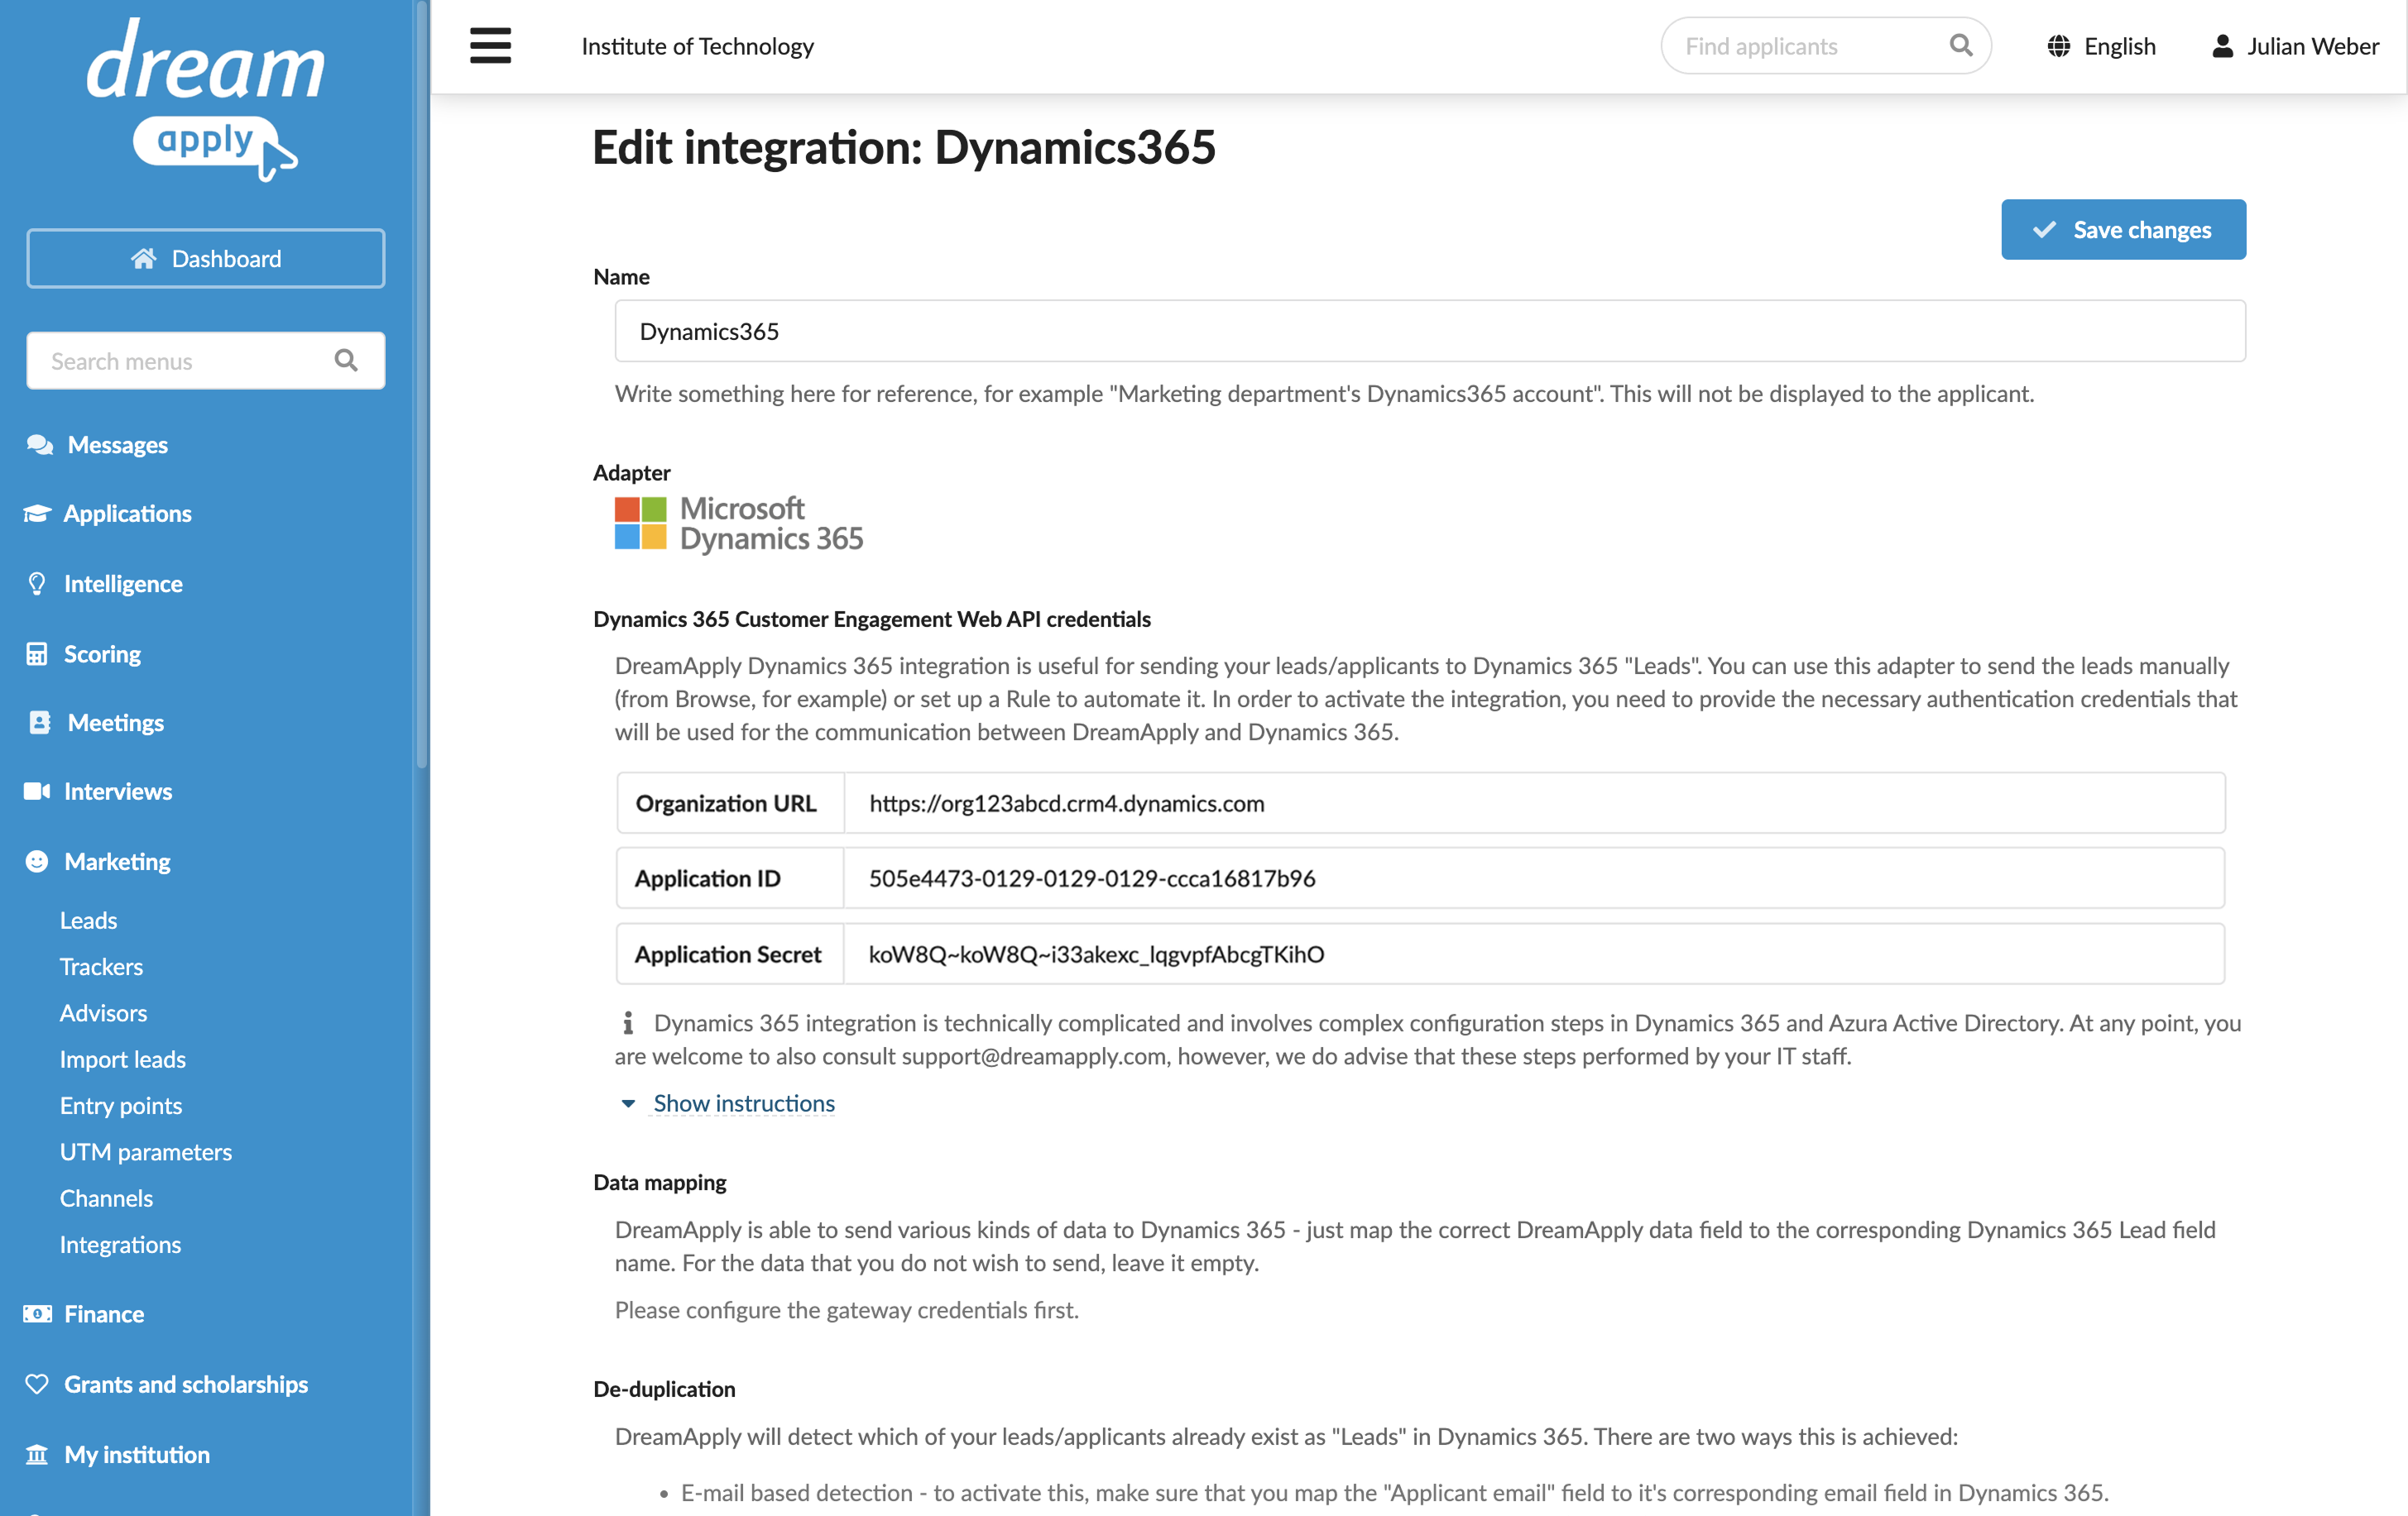Image resolution: width=2408 pixels, height=1516 pixels.
Task: Open Grants and scholarships menu
Action: (186, 1384)
